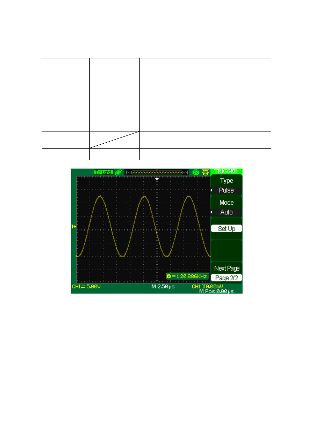Screen dimensions: 313x444
Task: Click the waveform memory overview bar
Action: (x=157, y=172)
